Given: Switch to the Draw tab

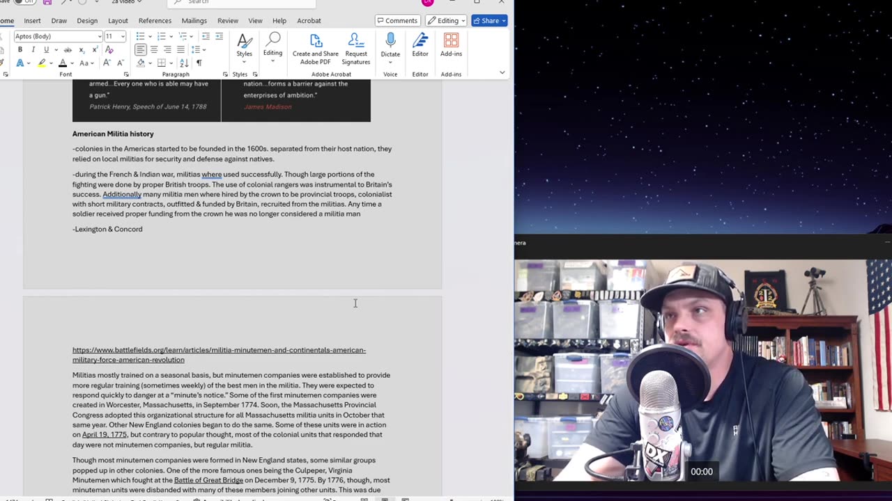Looking at the screenshot, I should [59, 21].
